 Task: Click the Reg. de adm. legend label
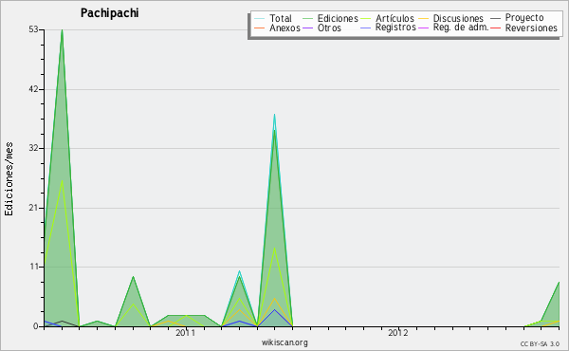coord(461,28)
